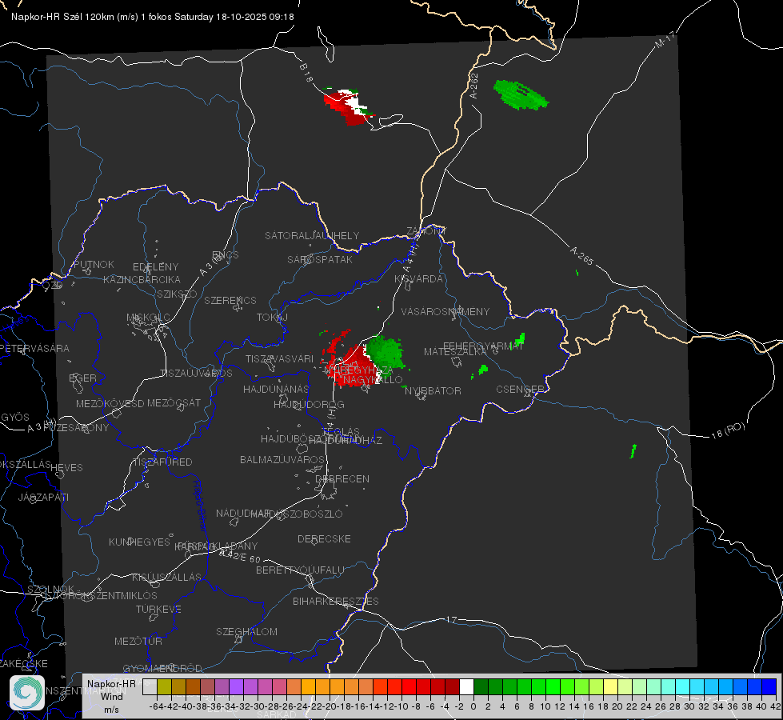Select the 18 (RO) road label
The image size is (783, 720).
tap(728, 430)
